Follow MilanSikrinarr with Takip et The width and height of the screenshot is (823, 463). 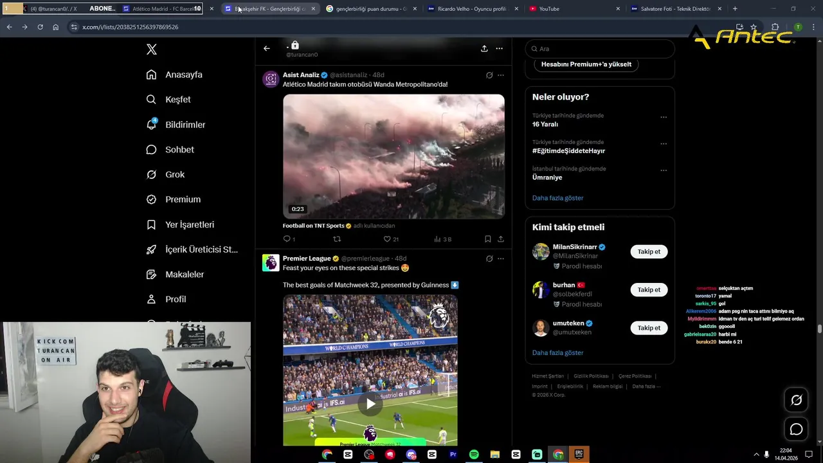[x=649, y=251]
